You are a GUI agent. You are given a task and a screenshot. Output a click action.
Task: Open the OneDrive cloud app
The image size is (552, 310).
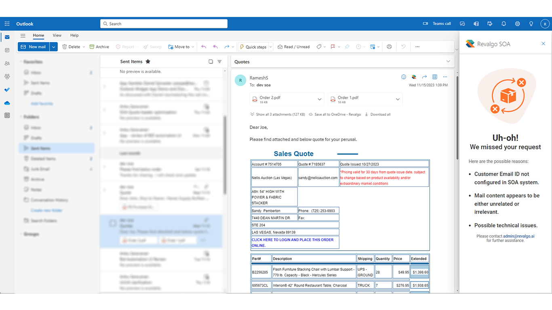[7, 103]
